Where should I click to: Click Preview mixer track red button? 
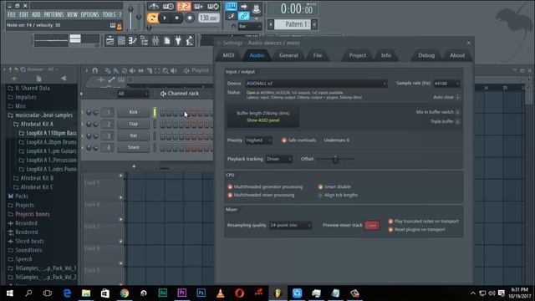coord(372,225)
